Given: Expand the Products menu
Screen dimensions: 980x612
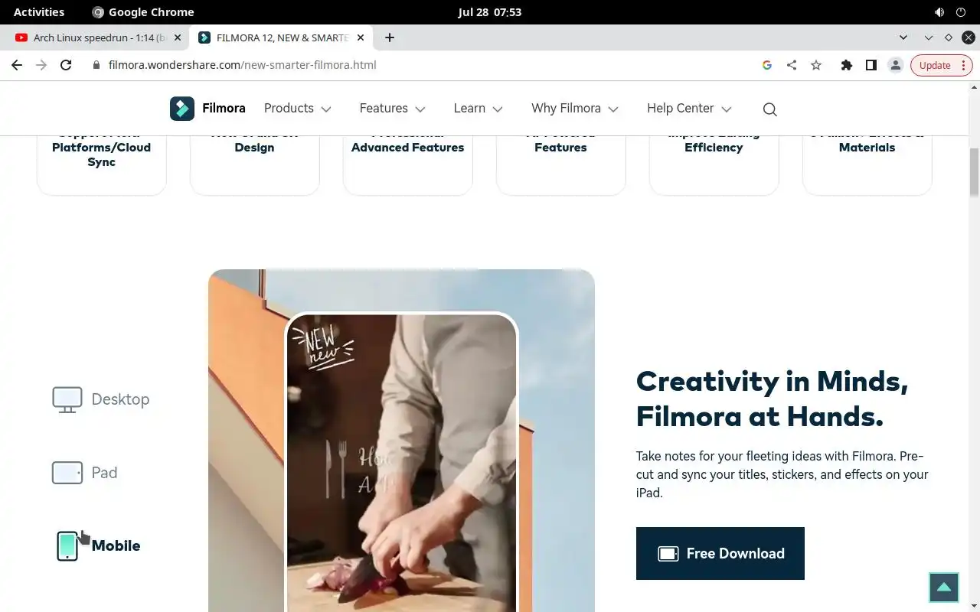Looking at the screenshot, I should point(298,109).
